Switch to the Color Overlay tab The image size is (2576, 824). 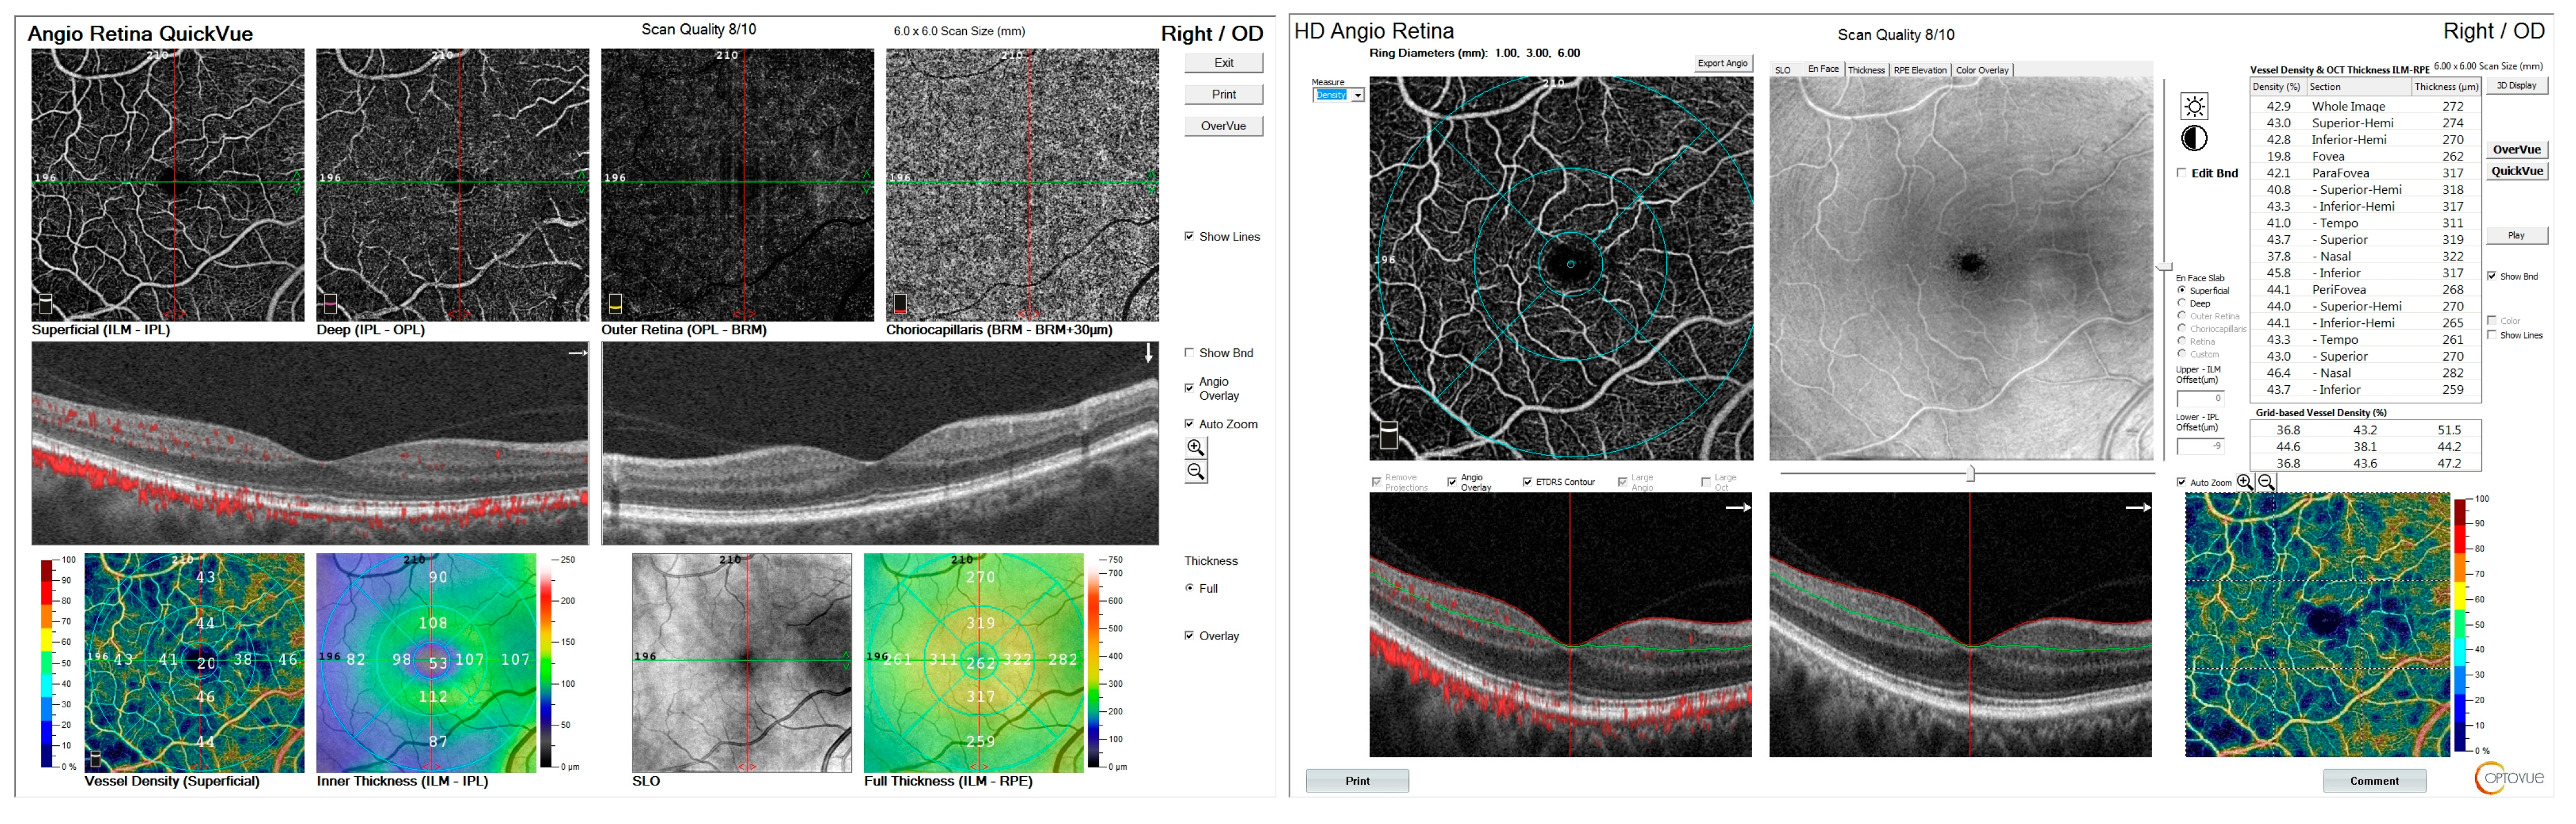(x=1982, y=70)
